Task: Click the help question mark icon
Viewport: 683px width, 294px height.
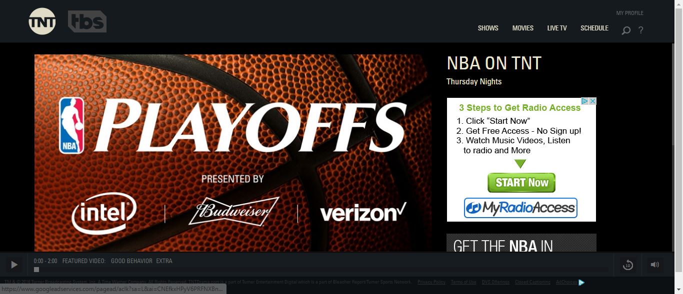Action: pyautogui.click(x=640, y=30)
